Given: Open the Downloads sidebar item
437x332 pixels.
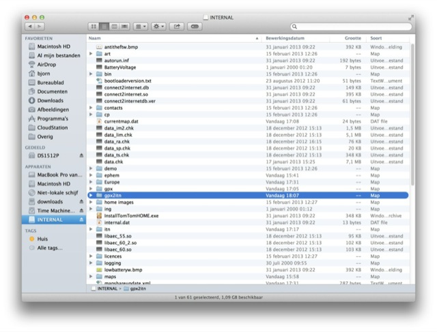Looking at the screenshot, I should (x=50, y=100).
